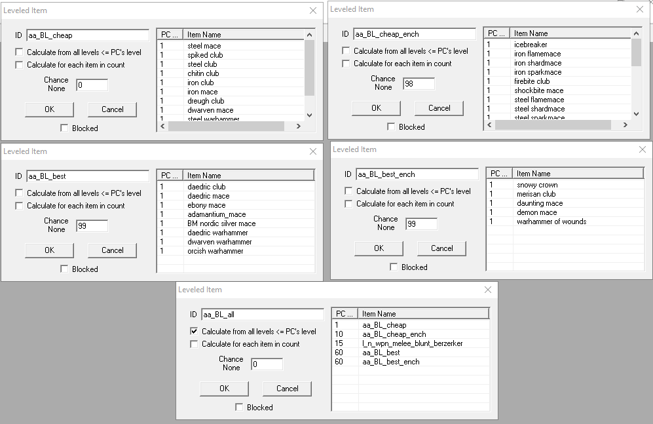Focus the ID field containing aa_BL_best
This screenshot has height=424, width=653.
pos(88,176)
